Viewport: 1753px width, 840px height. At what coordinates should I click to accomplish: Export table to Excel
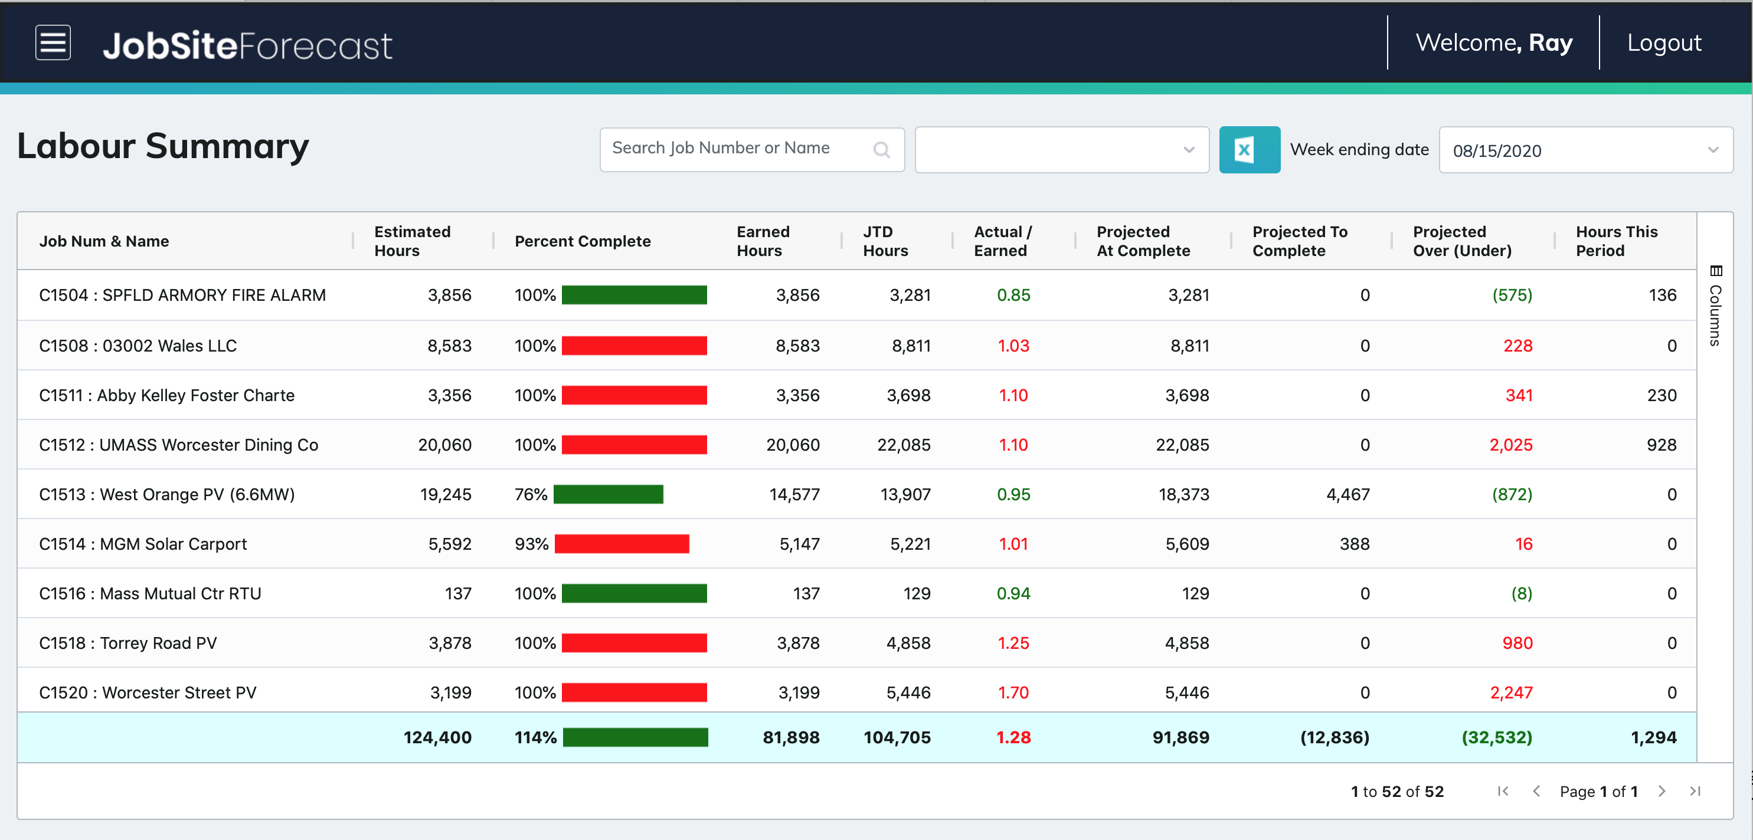pos(1249,150)
